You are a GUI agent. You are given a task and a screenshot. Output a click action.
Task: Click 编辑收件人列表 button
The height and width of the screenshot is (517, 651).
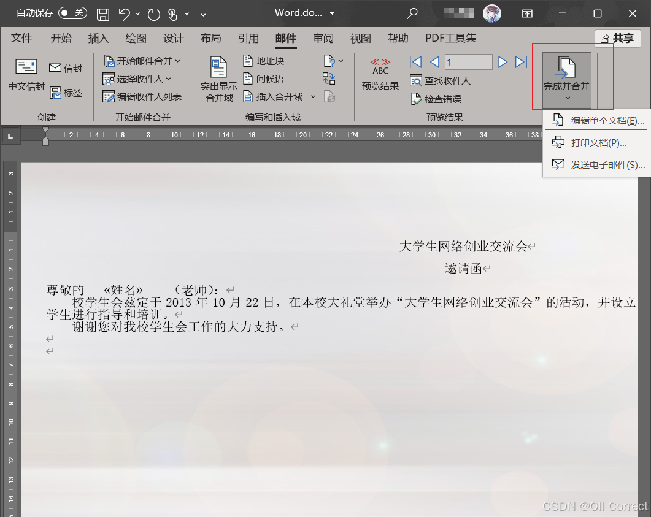coord(142,97)
